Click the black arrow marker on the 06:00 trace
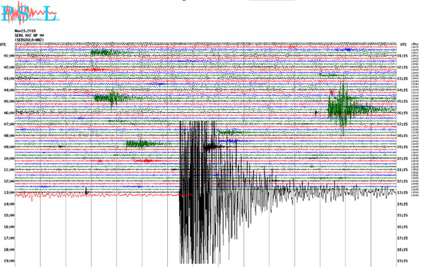The width and height of the screenshot is (421, 267). [316, 113]
